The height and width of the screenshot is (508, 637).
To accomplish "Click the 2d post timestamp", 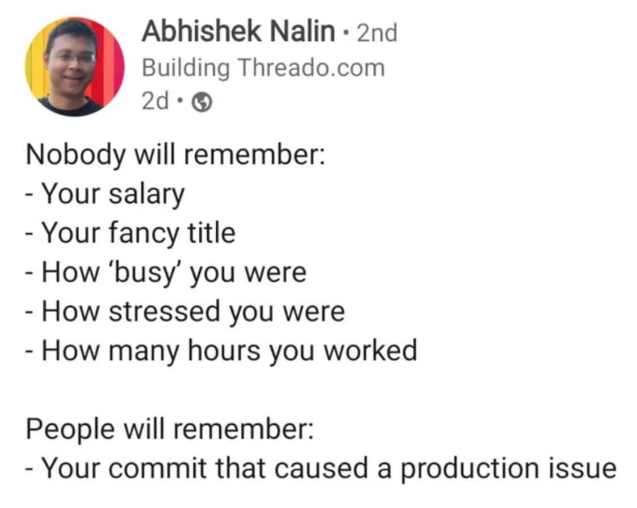I will pyautogui.click(x=155, y=102).
